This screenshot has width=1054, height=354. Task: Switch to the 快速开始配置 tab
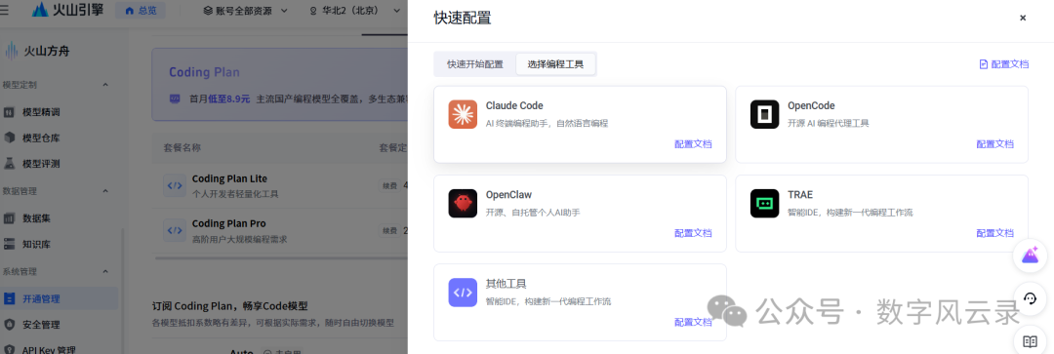[474, 64]
